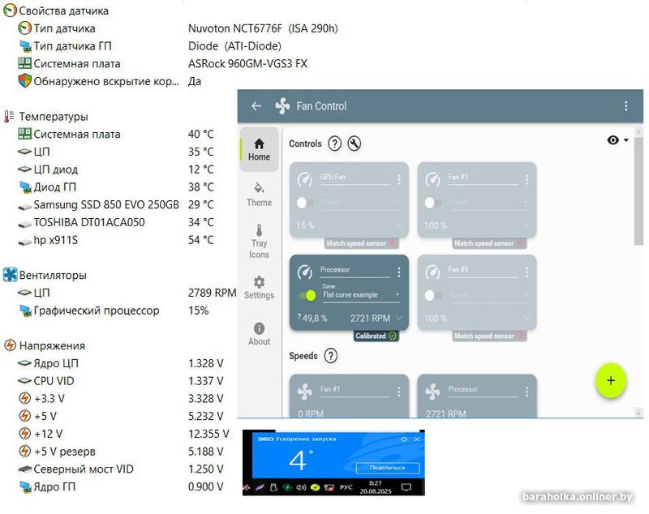The image size is (649, 514).
Task: Click the ASRock 960GM-VGS3 FX value
Action: (x=247, y=64)
